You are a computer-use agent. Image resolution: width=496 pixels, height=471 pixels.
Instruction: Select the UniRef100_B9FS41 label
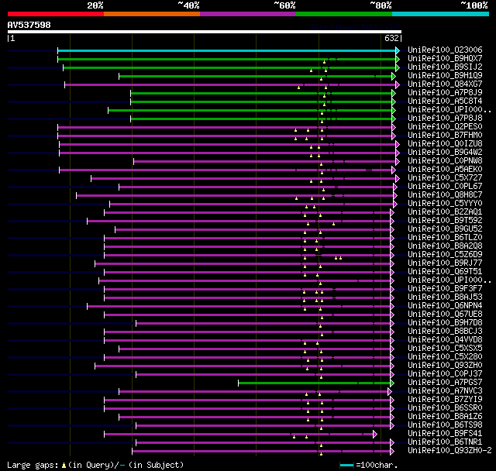(x=445, y=434)
